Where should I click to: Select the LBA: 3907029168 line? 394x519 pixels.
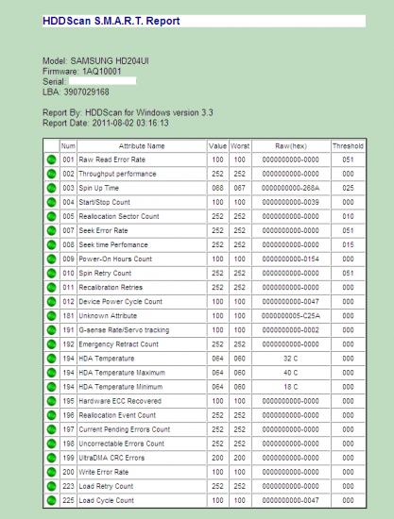tap(76, 92)
